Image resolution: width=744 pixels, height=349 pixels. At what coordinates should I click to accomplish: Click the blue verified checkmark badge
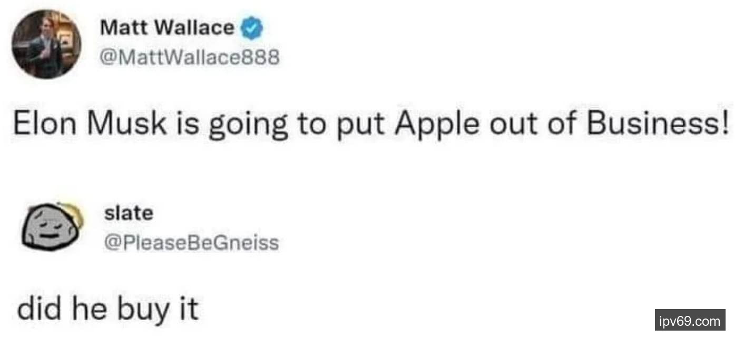tap(251, 29)
